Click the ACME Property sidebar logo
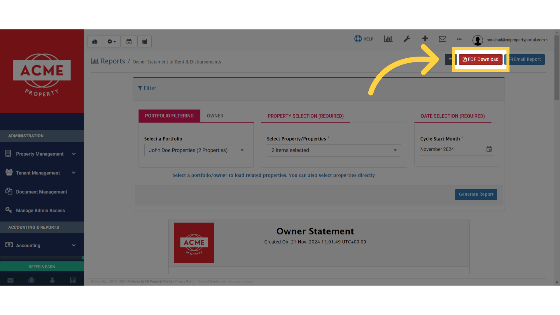 (x=42, y=75)
